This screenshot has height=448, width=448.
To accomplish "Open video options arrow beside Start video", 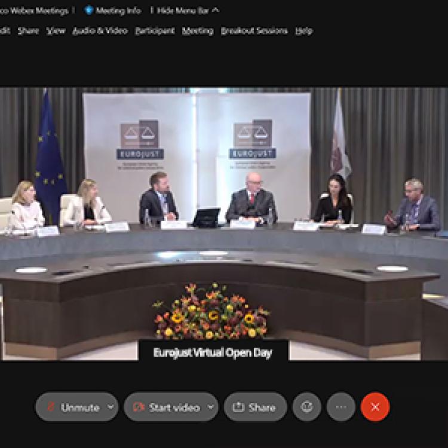I will (x=210, y=407).
